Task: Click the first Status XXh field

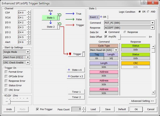Action: pyautogui.click(x=136, y=50)
